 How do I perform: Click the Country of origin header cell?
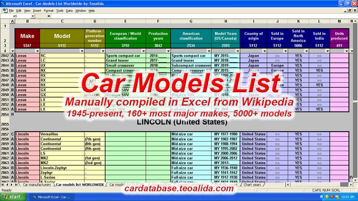point(253,36)
